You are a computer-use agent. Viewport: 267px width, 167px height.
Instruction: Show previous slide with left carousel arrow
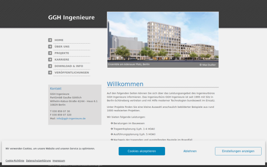coord(115,40)
